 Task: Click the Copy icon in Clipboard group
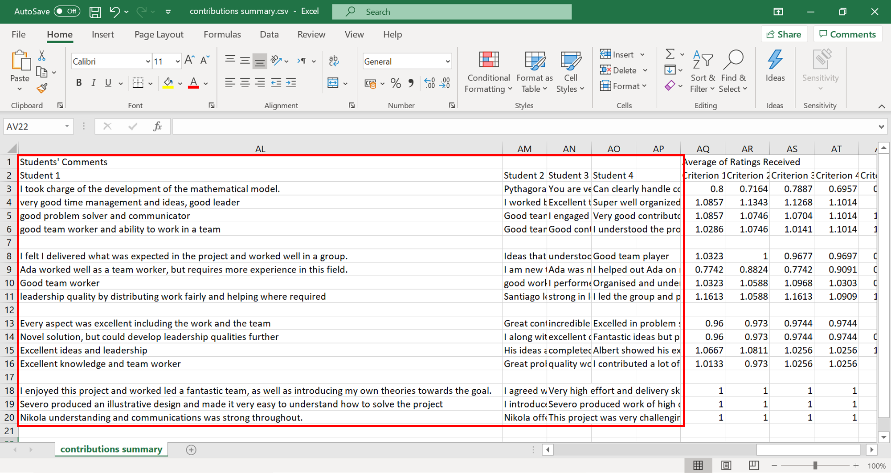click(x=42, y=72)
